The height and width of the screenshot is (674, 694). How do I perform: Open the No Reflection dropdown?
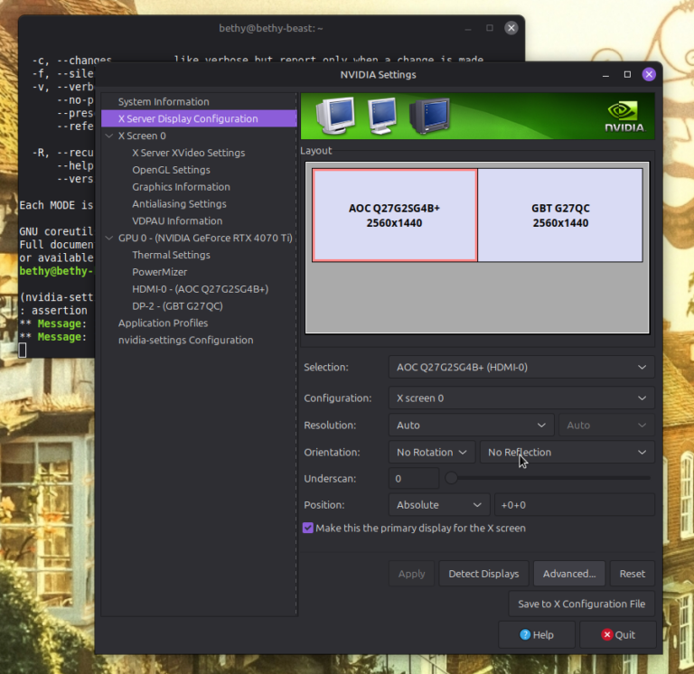click(x=567, y=452)
